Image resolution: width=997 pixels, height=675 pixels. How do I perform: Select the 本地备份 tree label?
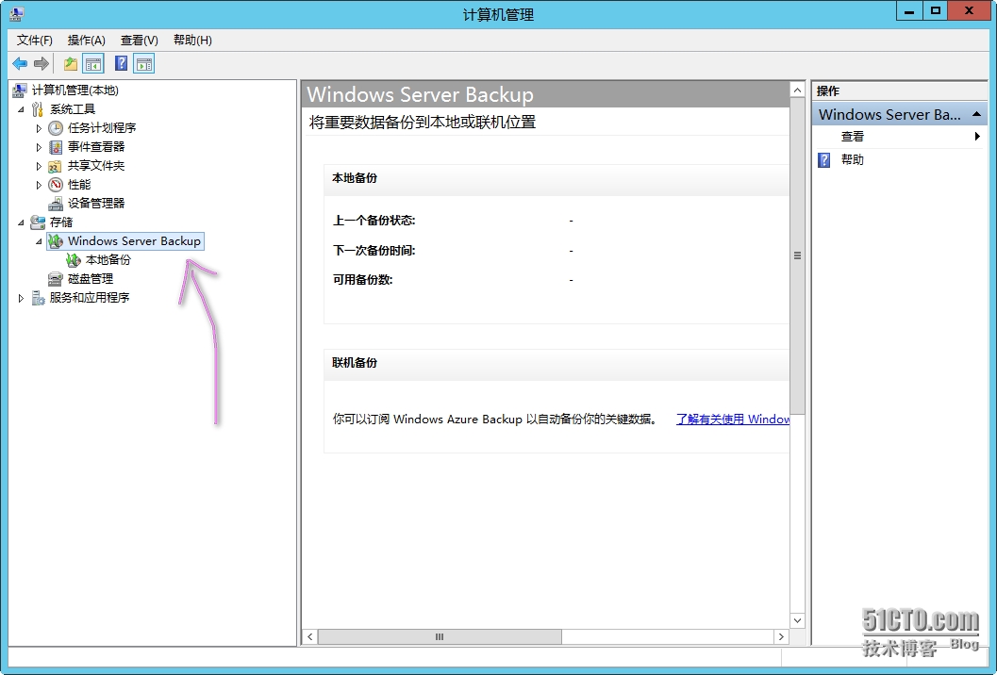tap(108, 260)
